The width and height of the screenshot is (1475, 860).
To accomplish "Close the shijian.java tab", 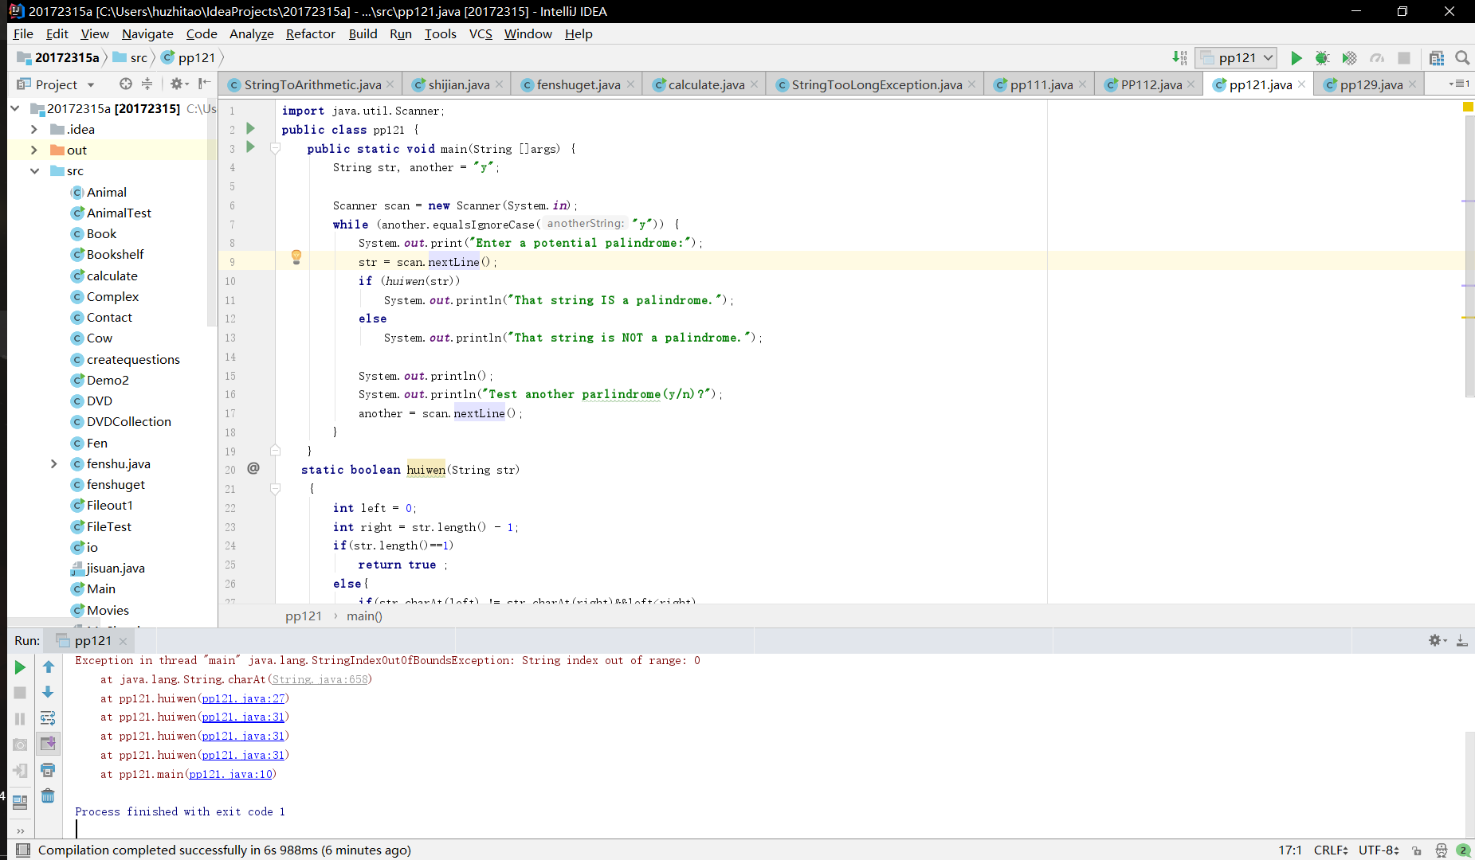I will (499, 84).
